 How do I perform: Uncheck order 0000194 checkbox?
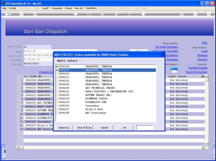pyautogui.click(x=57, y=66)
